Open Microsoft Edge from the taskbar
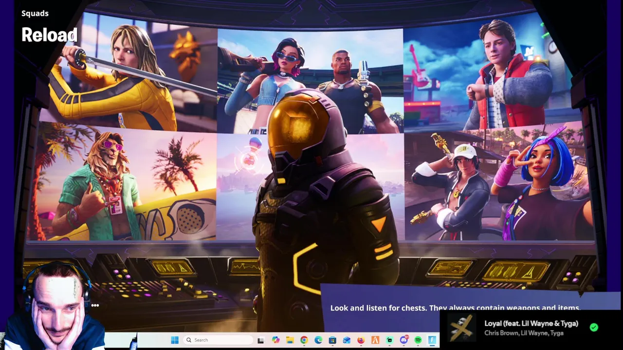Viewport: 623px width, 350px height. 318,340
